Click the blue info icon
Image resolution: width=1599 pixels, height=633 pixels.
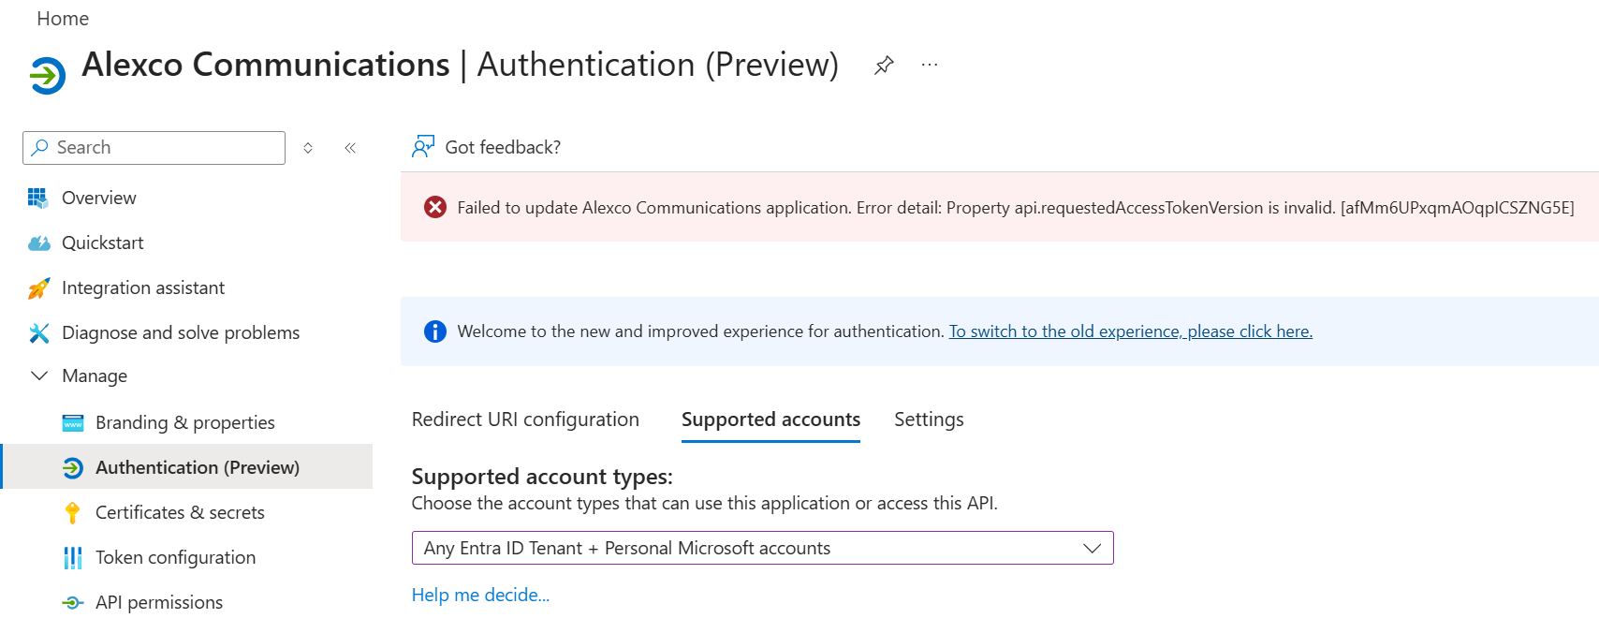[x=435, y=331]
